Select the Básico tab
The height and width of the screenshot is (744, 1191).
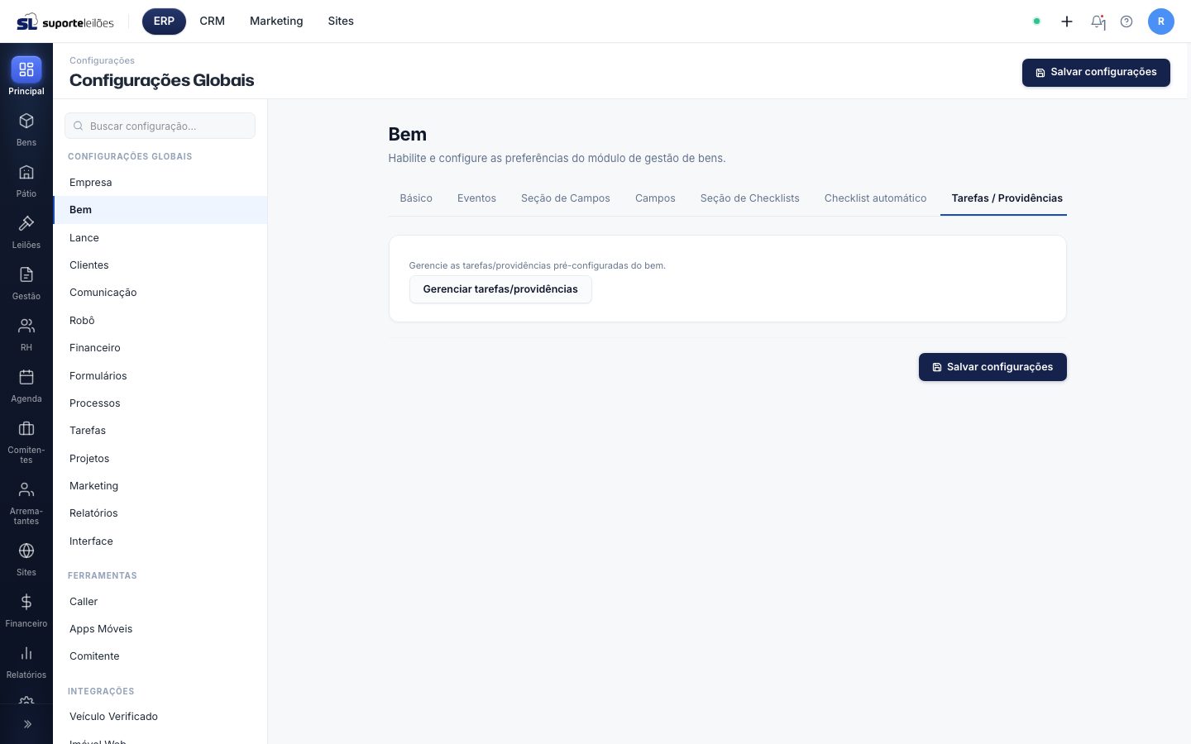(x=416, y=198)
